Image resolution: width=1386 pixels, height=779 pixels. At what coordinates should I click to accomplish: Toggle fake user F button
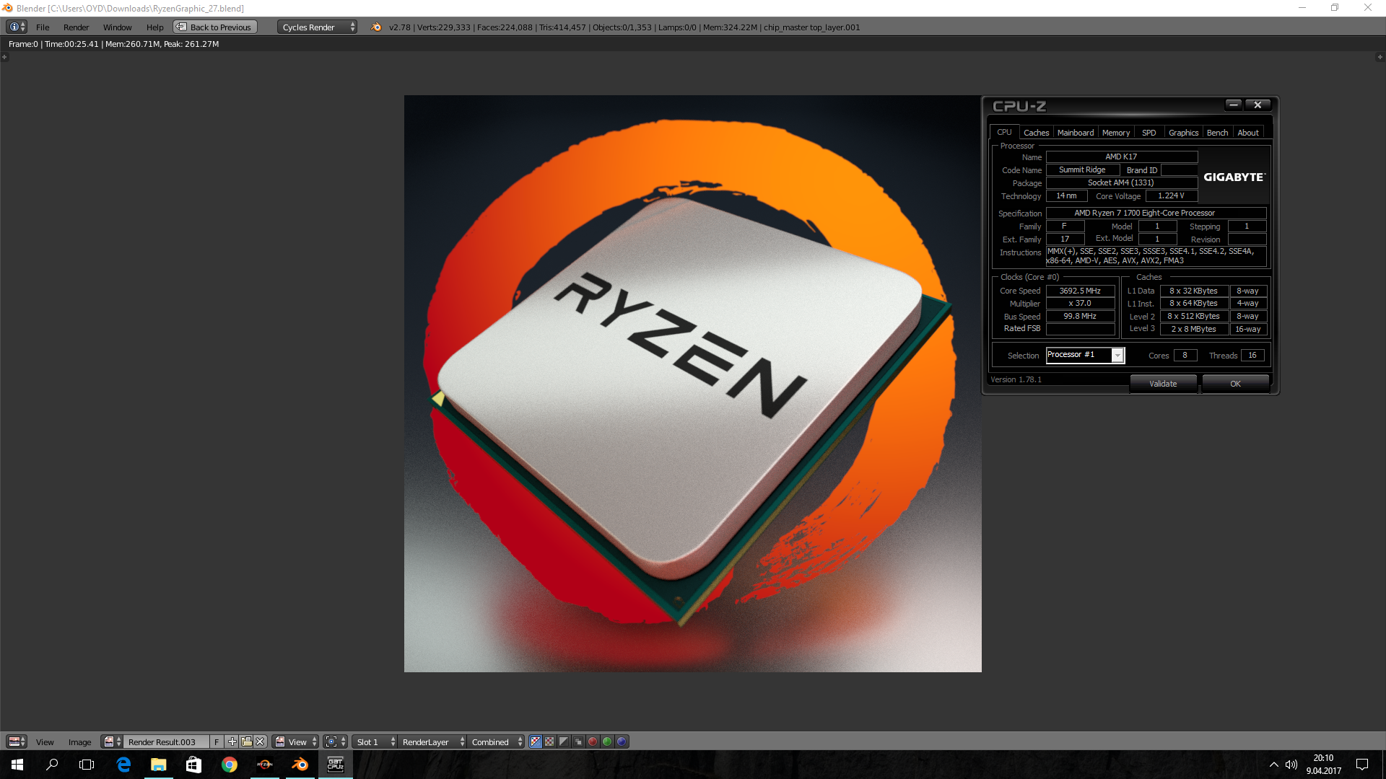[217, 741]
